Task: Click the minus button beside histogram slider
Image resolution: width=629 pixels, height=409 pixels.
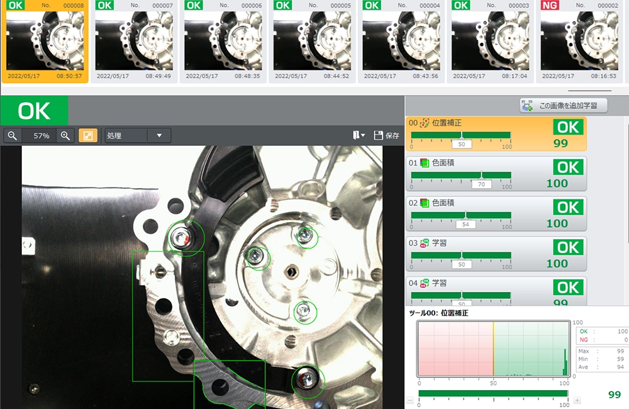Action: point(410,400)
